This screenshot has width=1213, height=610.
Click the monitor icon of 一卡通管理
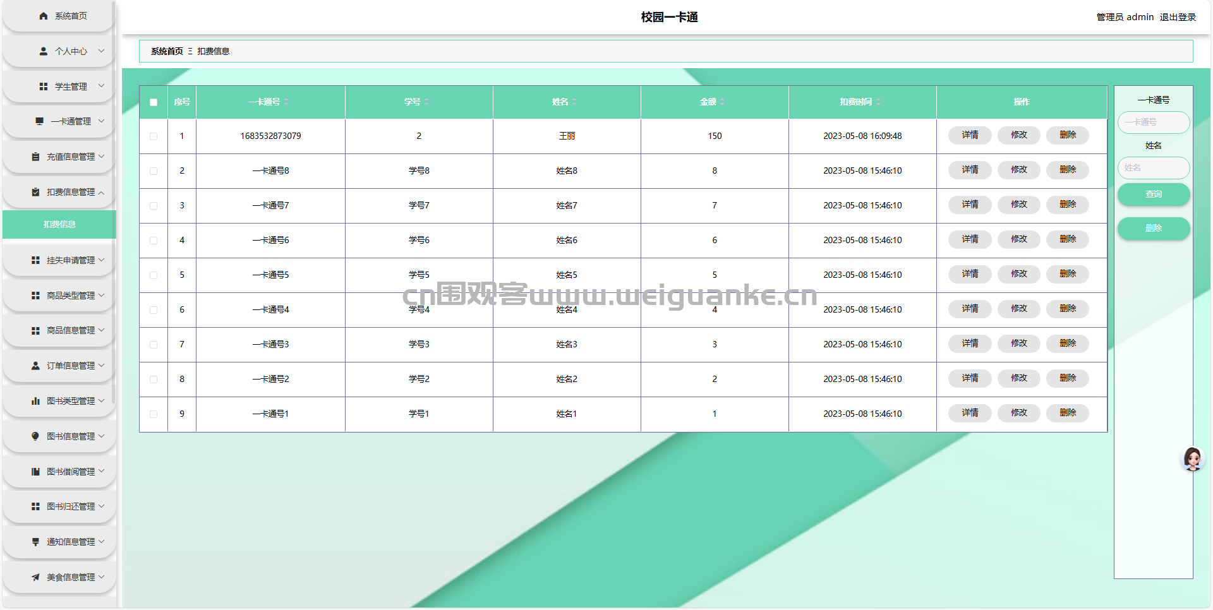tap(40, 121)
